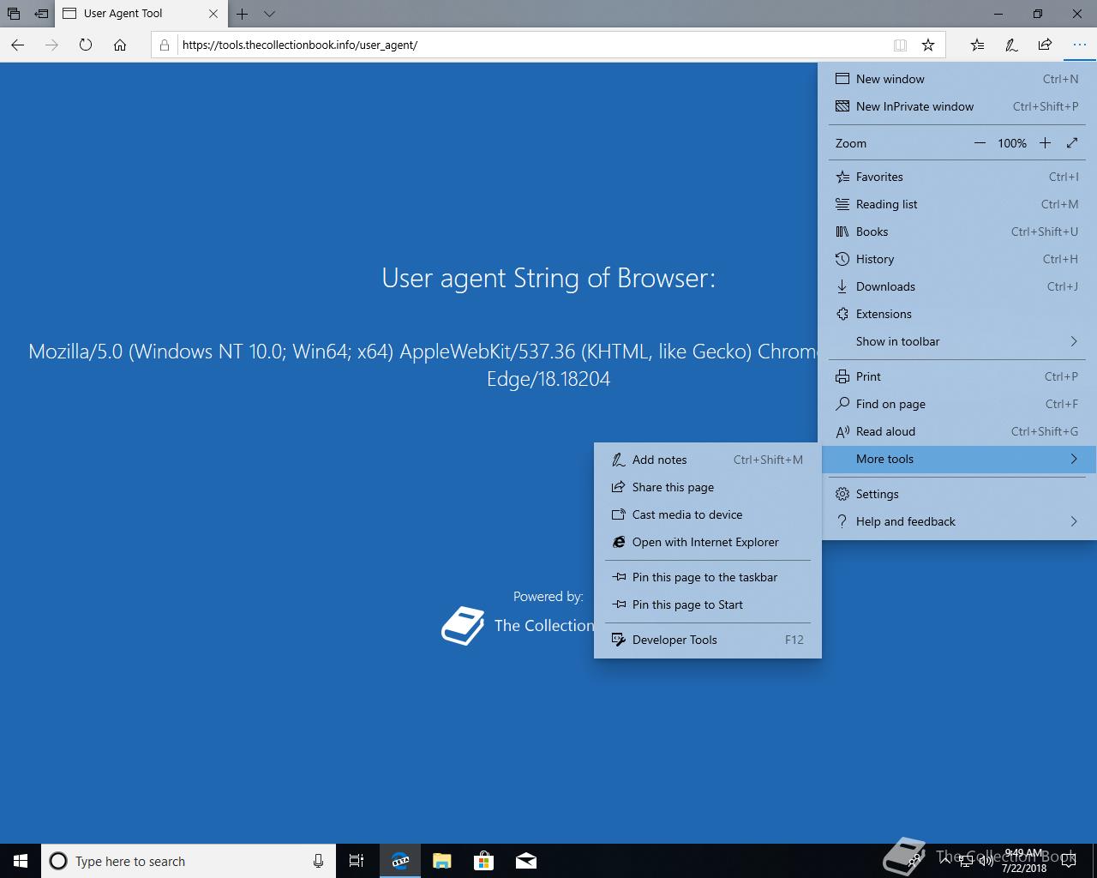Click The Collection link text
The image size is (1097, 878).
tap(544, 626)
